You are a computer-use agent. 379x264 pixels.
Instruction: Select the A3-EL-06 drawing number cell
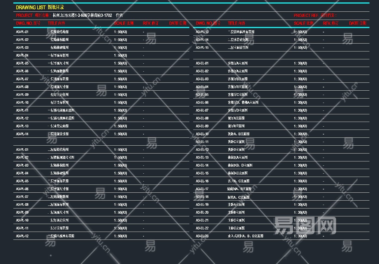coord(202,103)
